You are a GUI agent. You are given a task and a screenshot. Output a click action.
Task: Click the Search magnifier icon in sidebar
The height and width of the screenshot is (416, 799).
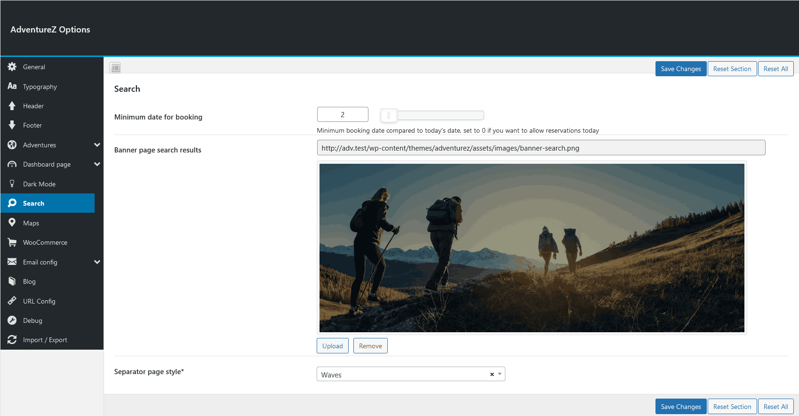pos(12,203)
